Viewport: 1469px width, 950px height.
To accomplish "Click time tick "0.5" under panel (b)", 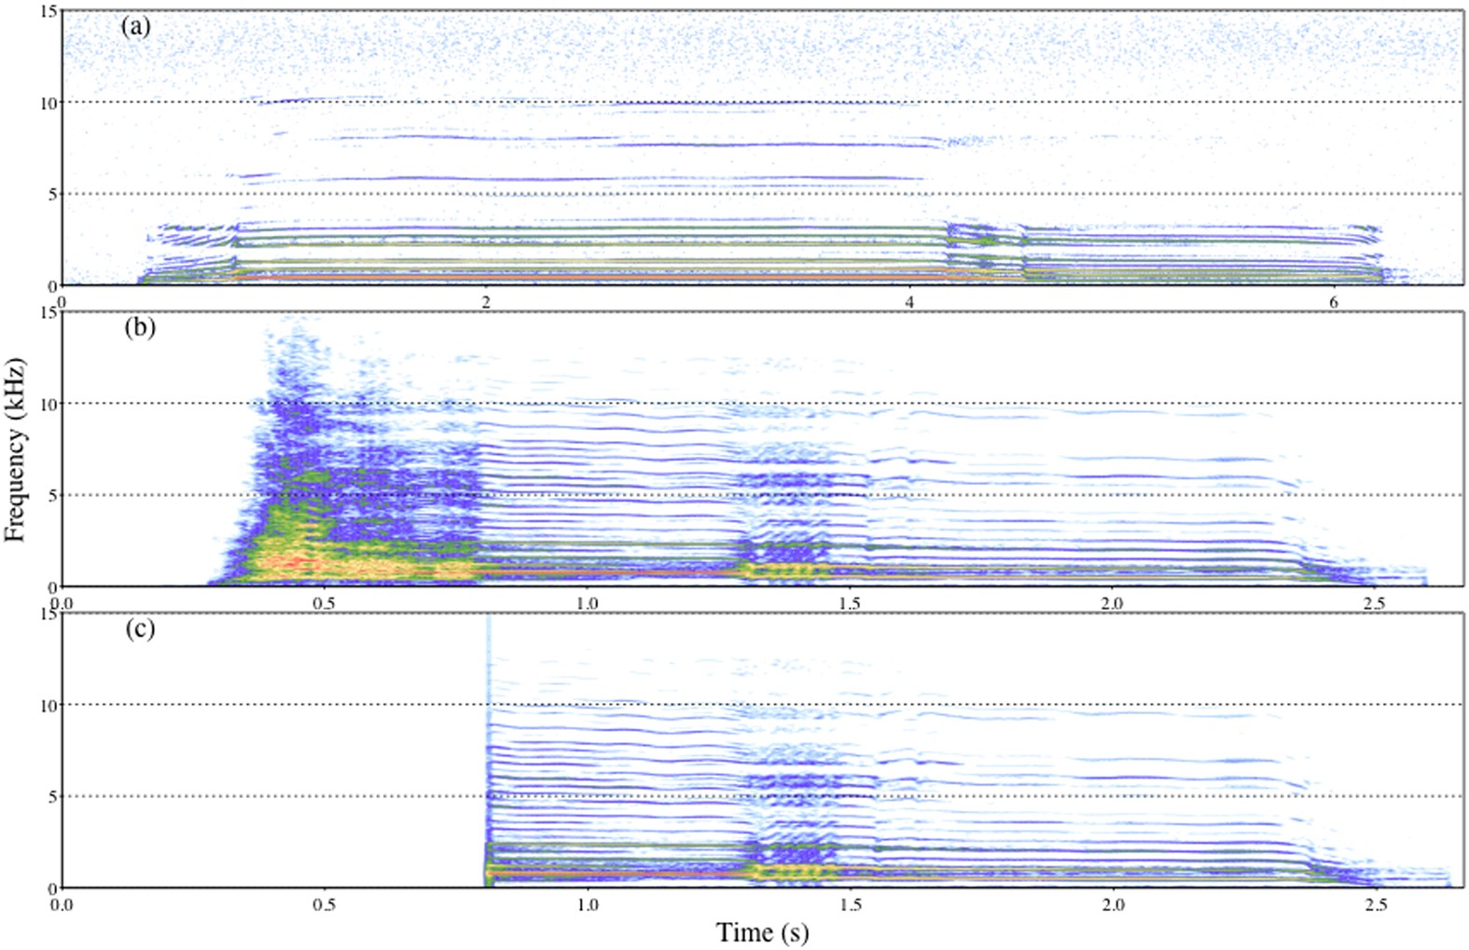I will (x=324, y=603).
